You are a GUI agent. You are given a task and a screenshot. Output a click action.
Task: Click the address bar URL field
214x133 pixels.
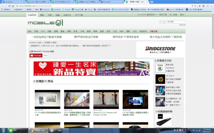pos(104,6)
